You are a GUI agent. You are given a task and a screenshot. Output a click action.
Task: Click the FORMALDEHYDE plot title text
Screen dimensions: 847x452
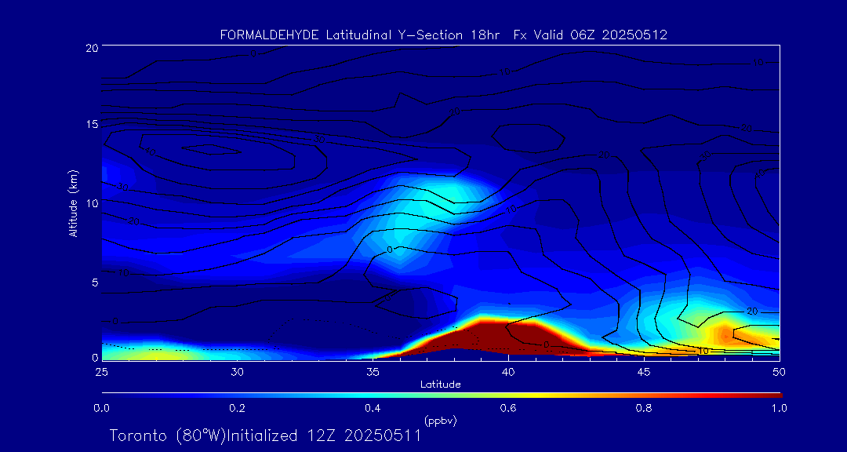443,35
